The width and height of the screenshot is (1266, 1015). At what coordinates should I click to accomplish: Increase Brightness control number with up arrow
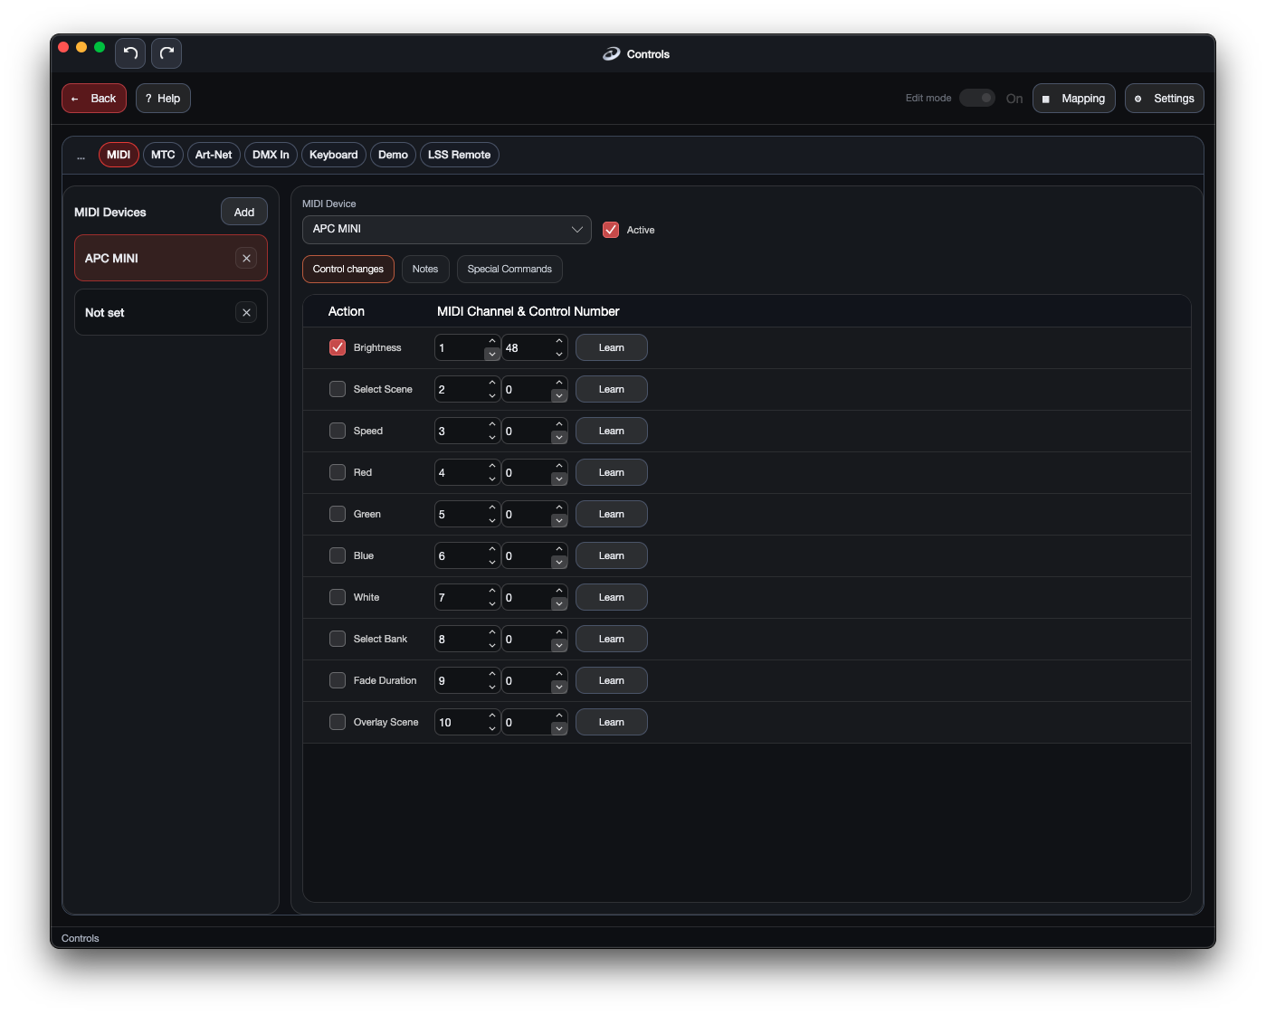coord(559,341)
